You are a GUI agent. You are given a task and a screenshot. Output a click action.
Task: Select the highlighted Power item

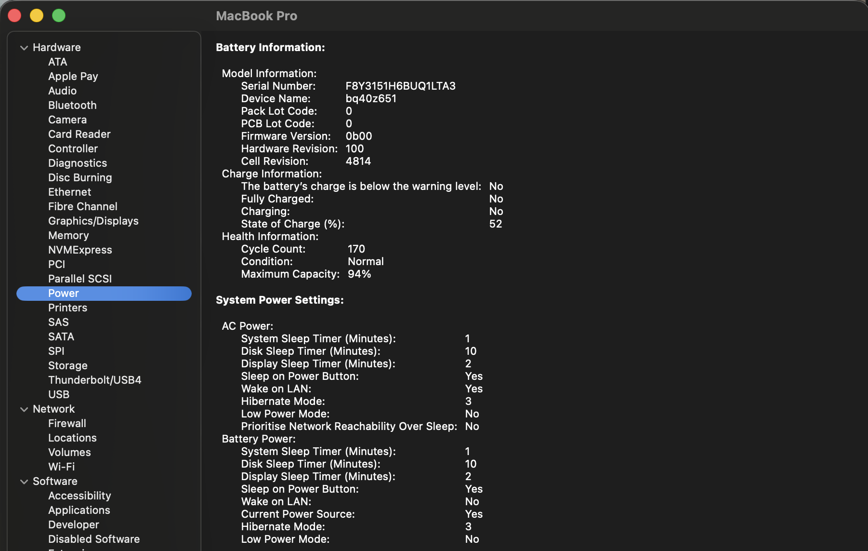(64, 293)
